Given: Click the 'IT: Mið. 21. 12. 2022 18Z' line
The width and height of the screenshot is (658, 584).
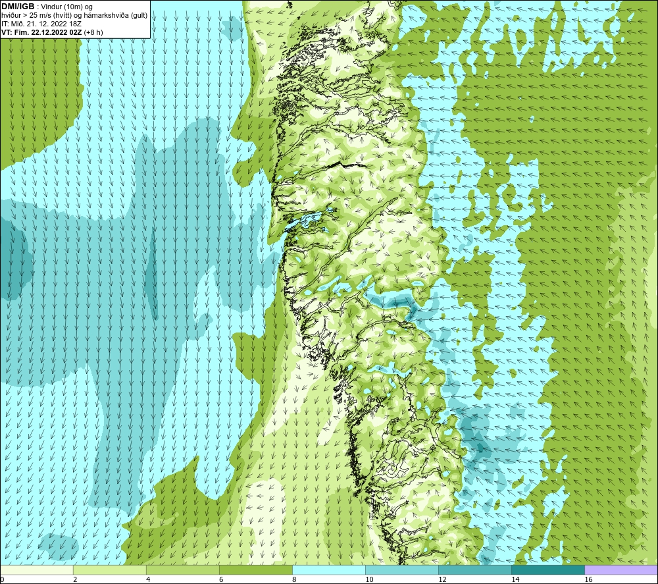Looking at the screenshot, I should (x=41, y=24).
